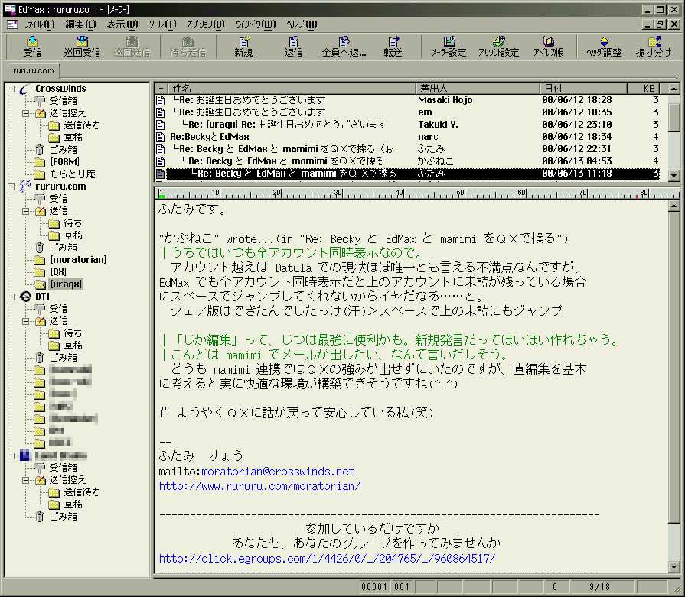Sort messages by 件名 column header

[x=292, y=88]
